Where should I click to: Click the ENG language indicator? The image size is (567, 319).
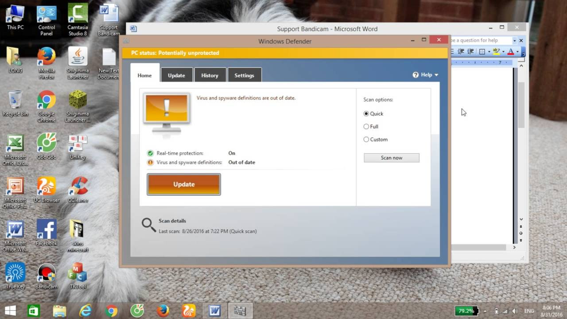[x=529, y=311]
